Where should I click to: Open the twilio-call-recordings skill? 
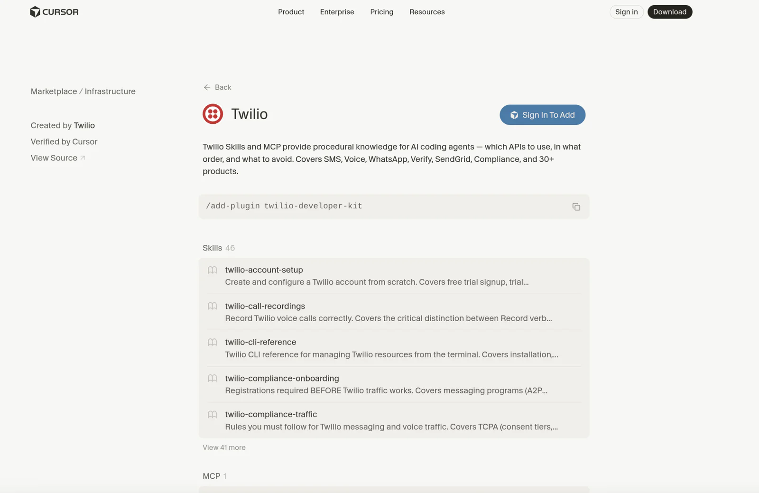point(394,312)
